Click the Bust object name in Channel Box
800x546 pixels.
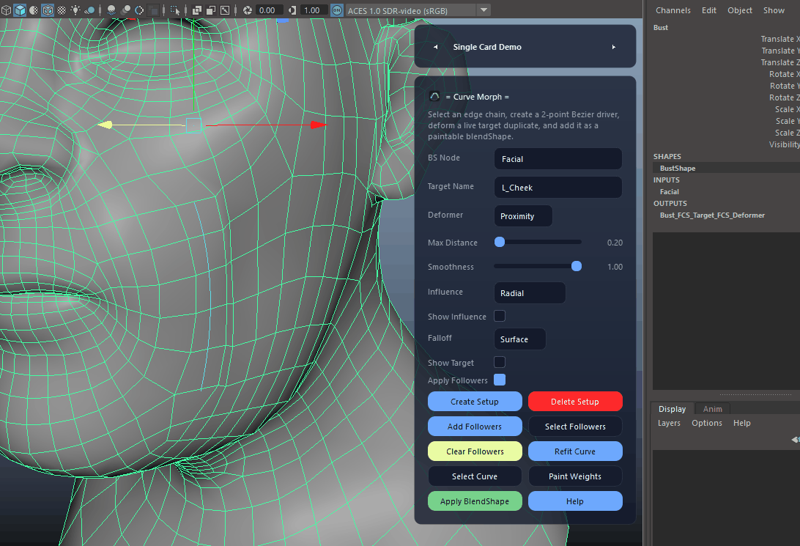pos(660,28)
